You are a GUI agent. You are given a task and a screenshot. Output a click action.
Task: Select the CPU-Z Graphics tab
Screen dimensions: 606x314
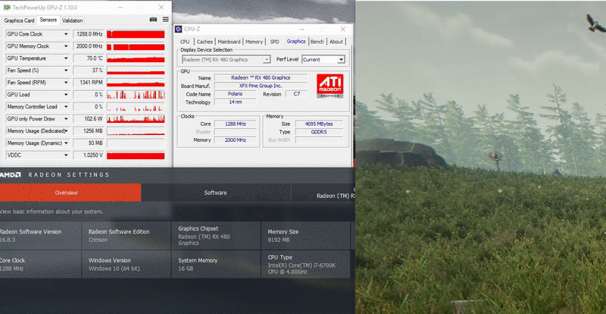coord(296,42)
